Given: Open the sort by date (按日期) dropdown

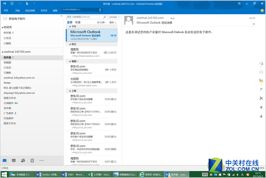Looking at the screenshot, I should tap(101, 23).
